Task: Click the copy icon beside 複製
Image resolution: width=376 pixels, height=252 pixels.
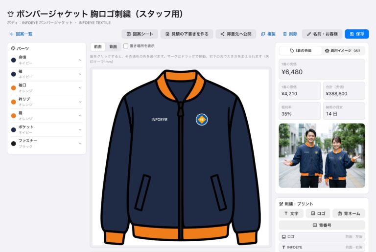Action: [x=263, y=34]
